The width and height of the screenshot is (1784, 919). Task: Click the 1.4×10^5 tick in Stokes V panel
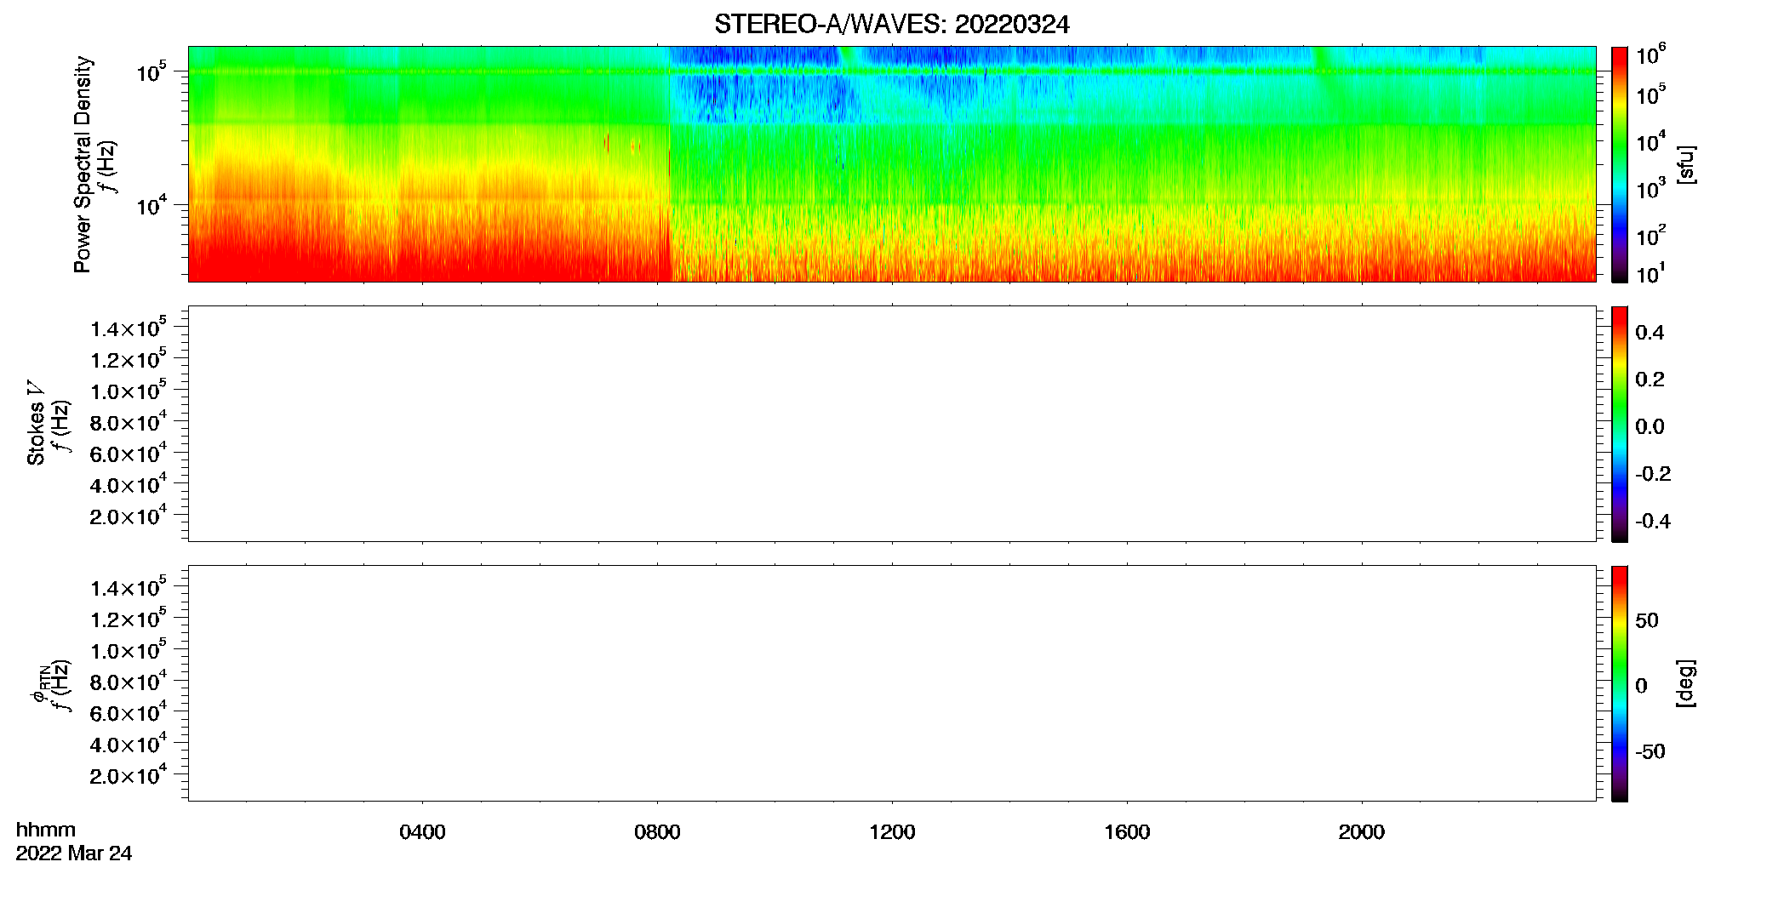pos(129,327)
